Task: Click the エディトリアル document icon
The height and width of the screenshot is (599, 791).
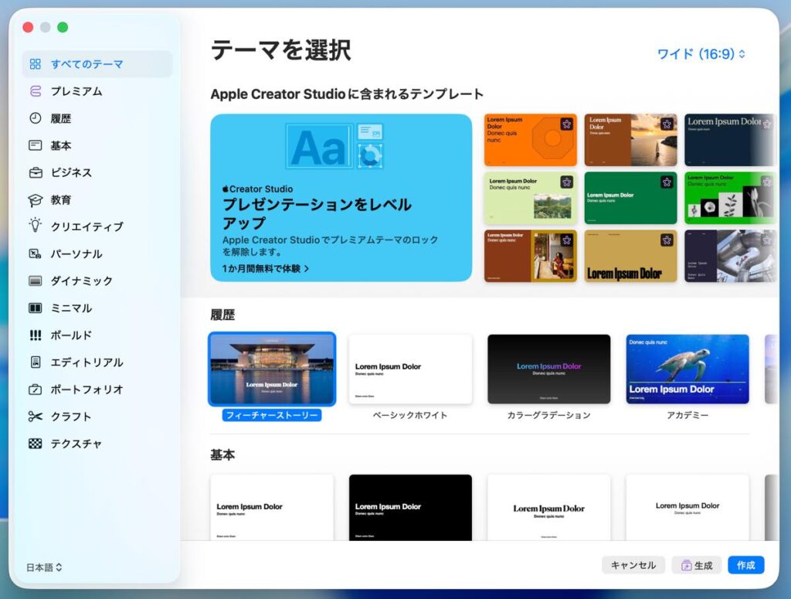Action: [36, 362]
